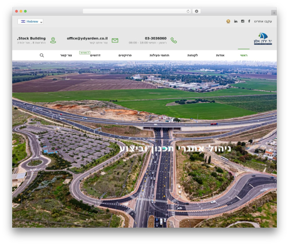The height and width of the screenshot is (245, 289).
Task: Click the company logo in header
Action: click(263, 39)
